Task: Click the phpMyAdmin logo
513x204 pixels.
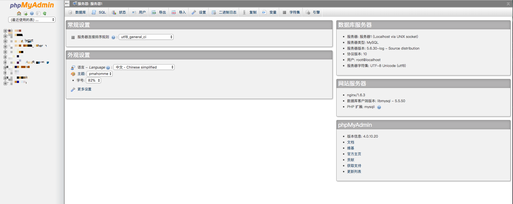Action: pos(32,5)
